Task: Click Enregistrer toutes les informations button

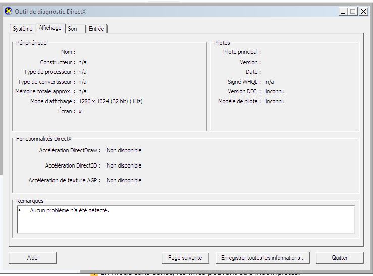Action: 262,258
